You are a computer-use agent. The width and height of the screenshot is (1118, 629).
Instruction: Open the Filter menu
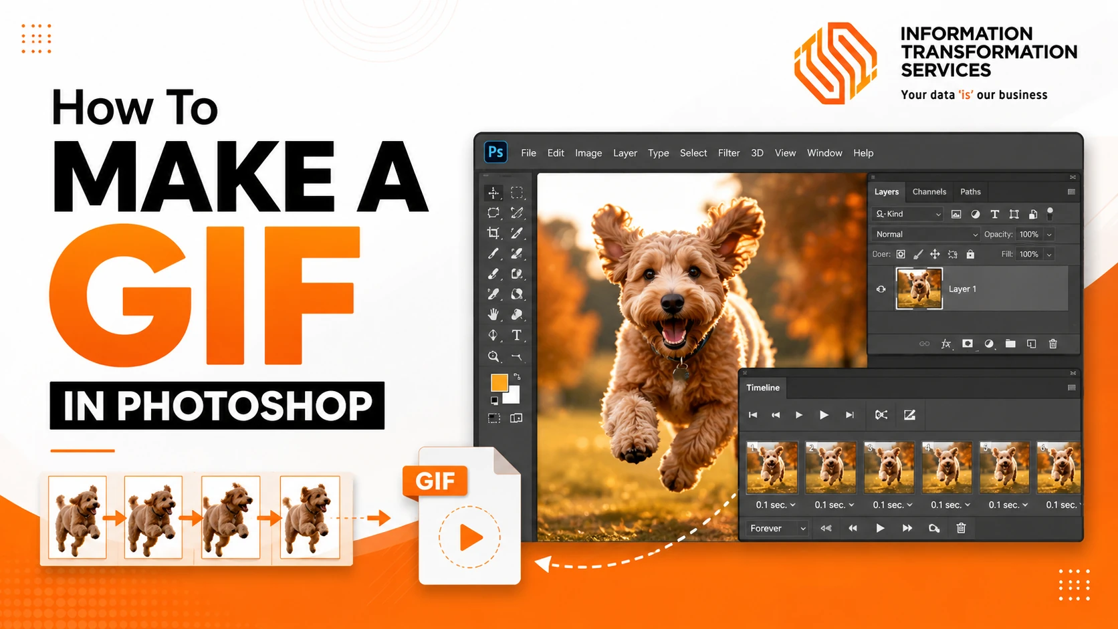(729, 153)
